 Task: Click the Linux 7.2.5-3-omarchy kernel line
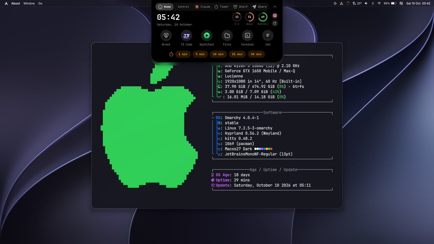click(245, 128)
